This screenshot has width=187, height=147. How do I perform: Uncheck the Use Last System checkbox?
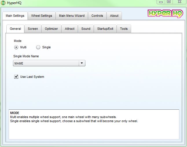tap(16, 77)
